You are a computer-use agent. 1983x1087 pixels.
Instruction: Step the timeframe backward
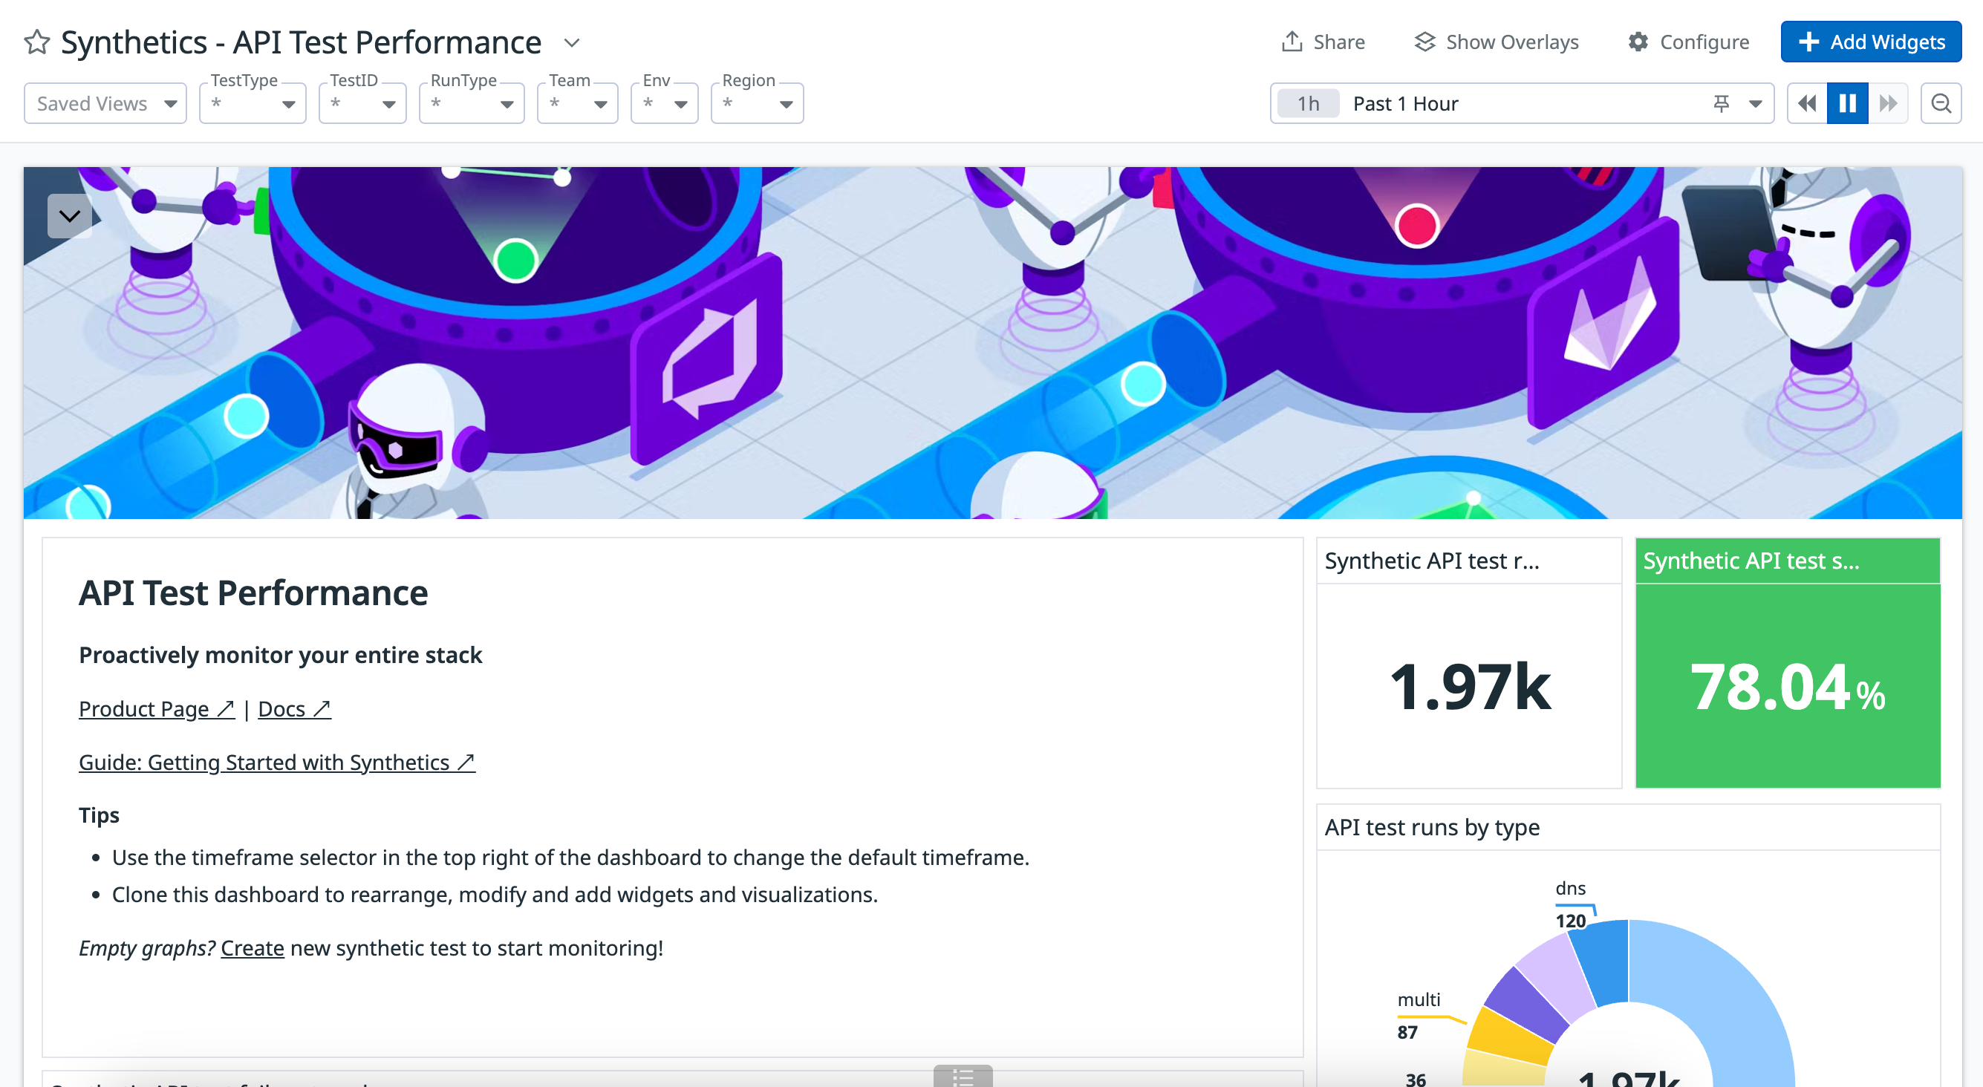(x=1807, y=103)
